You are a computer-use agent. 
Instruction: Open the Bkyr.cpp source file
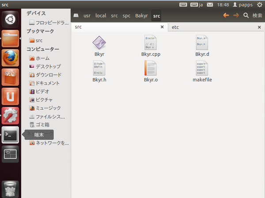point(151,44)
